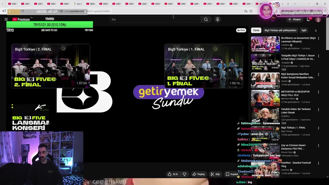
Task: Dislike the video with thumbs down
Action: coord(184,174)
